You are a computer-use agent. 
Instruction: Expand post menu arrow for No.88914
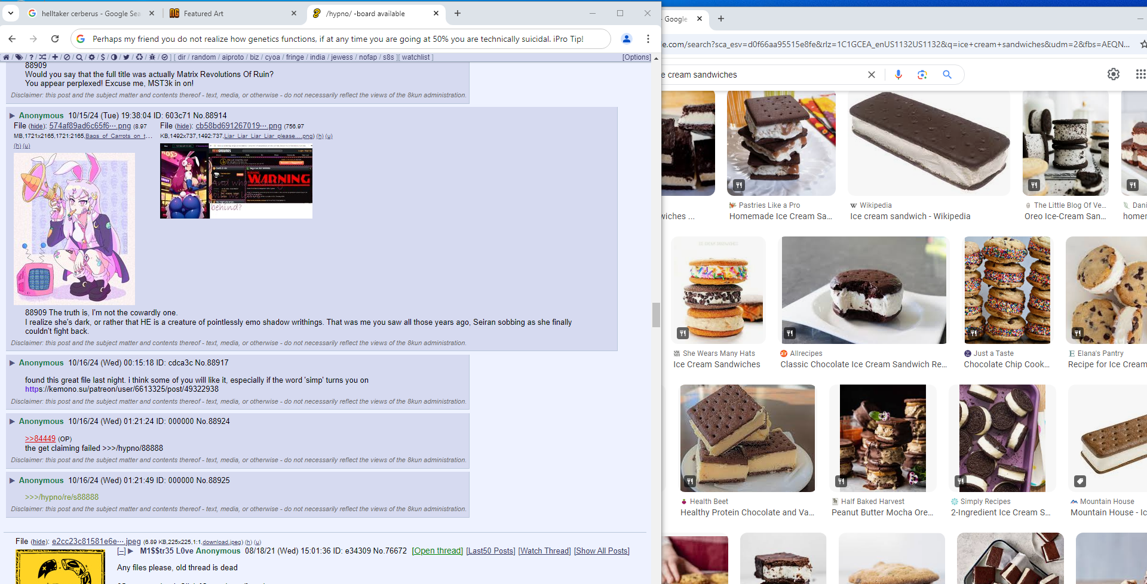[12, 115]
